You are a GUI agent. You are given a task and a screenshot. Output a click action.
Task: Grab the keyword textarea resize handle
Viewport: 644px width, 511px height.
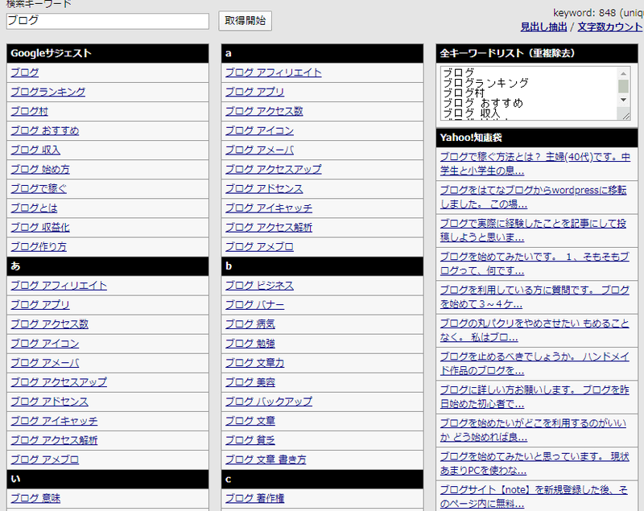click(626, 116)
